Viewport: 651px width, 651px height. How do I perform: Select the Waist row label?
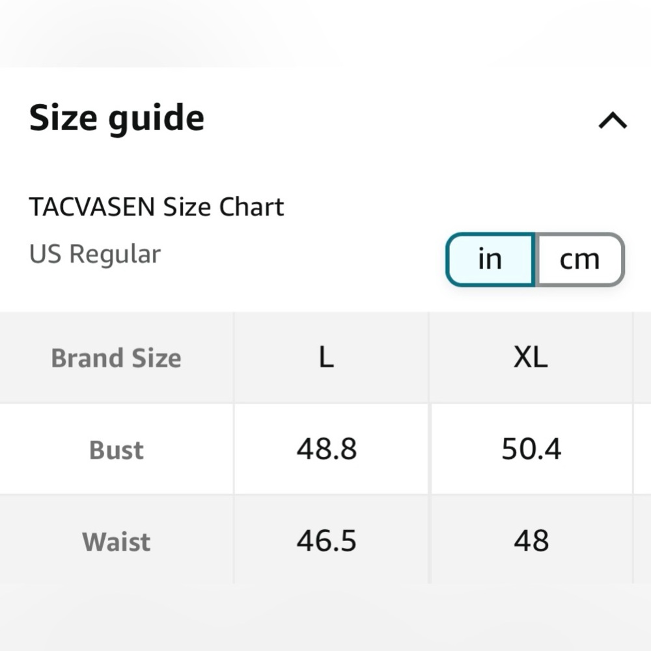tap(117, 541)
